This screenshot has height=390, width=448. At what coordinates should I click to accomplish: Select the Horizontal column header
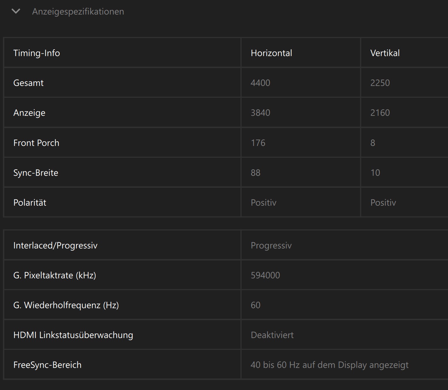pyautogui.click(x=271, y=53)
